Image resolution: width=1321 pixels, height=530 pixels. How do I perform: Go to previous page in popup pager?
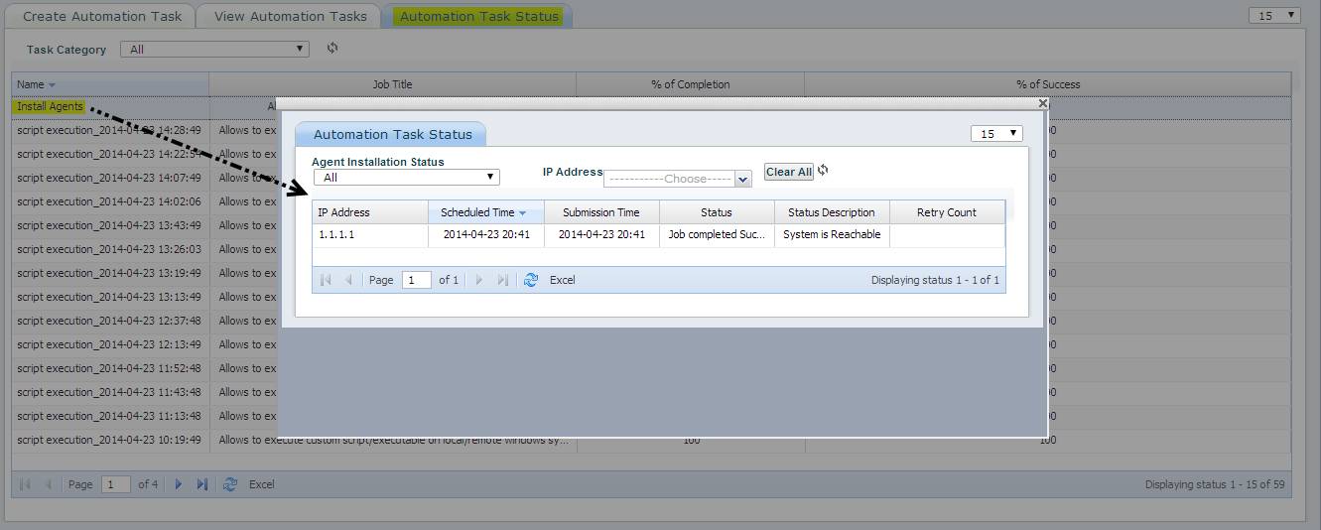(348, 280)
